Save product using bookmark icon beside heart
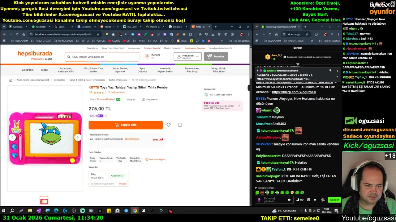This screenshot has height=222, width=396. pos(180,125)
